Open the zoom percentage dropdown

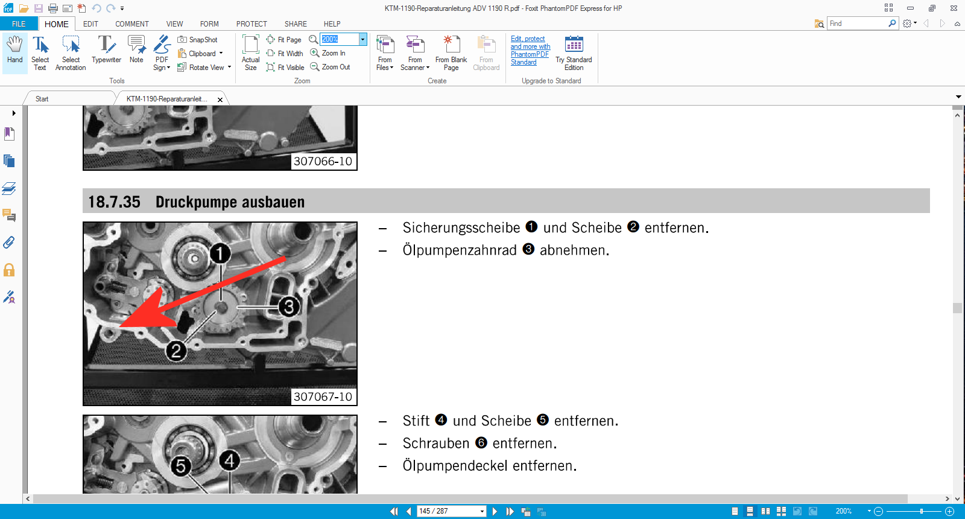coord(362,39)
